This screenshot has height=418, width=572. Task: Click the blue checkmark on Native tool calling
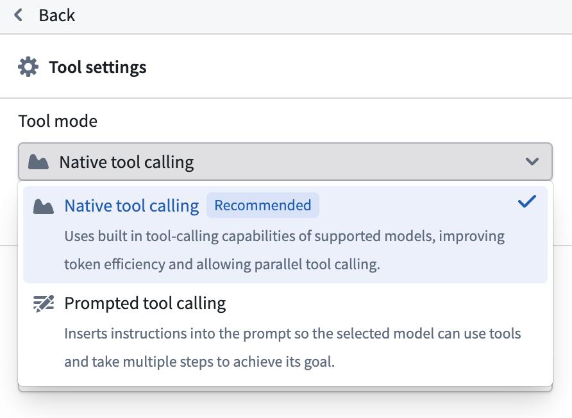pyautogui.click(x=526, y=201)
